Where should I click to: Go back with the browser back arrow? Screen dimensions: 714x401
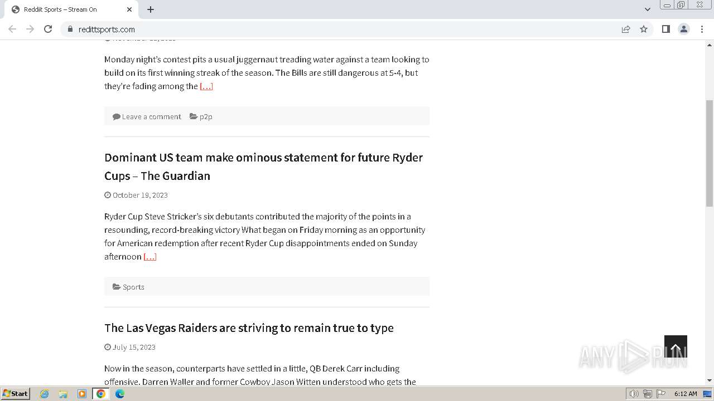12,29
